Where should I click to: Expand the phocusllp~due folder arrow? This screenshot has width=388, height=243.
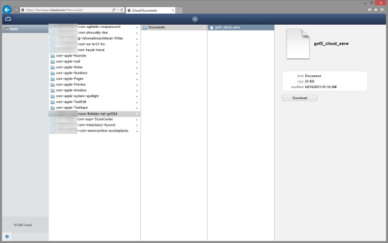(x=137, y=33)
